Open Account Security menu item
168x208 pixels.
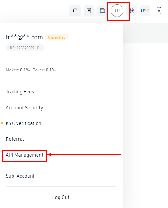(24, 108)
